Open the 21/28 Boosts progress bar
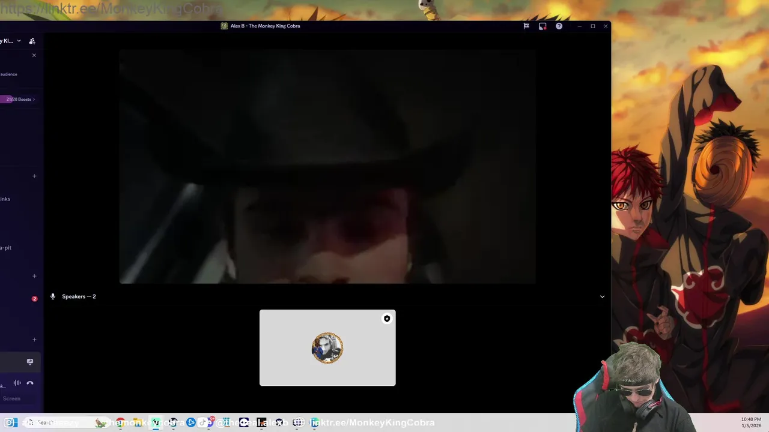This screenshot has height=432, width=769. (19, 99)
